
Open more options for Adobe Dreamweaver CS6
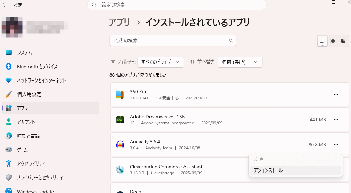click(336, 119)
